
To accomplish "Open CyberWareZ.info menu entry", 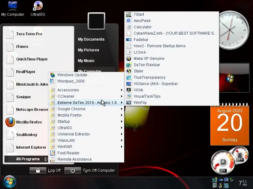I will [x=172, y=33].
